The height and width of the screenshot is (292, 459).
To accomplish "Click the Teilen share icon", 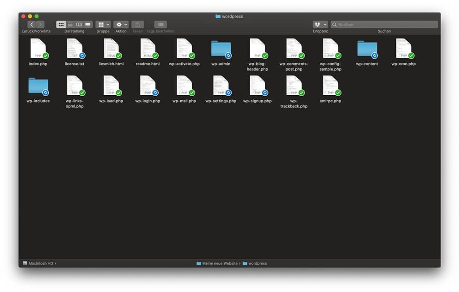I will (x=138, y=24).
